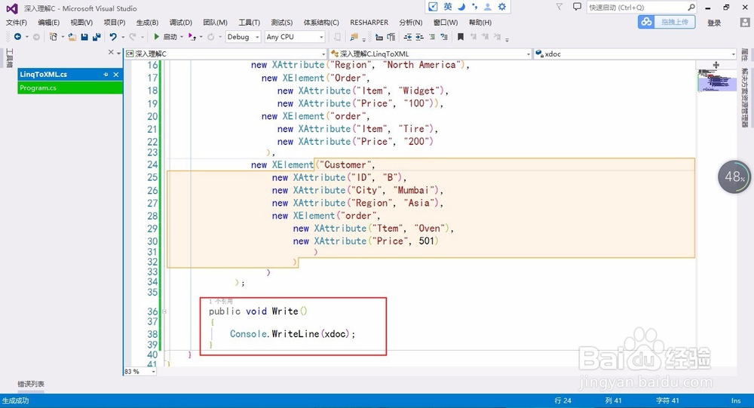This screenshot has width=754, height=408.
Task: Click the decrease indent icon
Action: coord(408,36)
